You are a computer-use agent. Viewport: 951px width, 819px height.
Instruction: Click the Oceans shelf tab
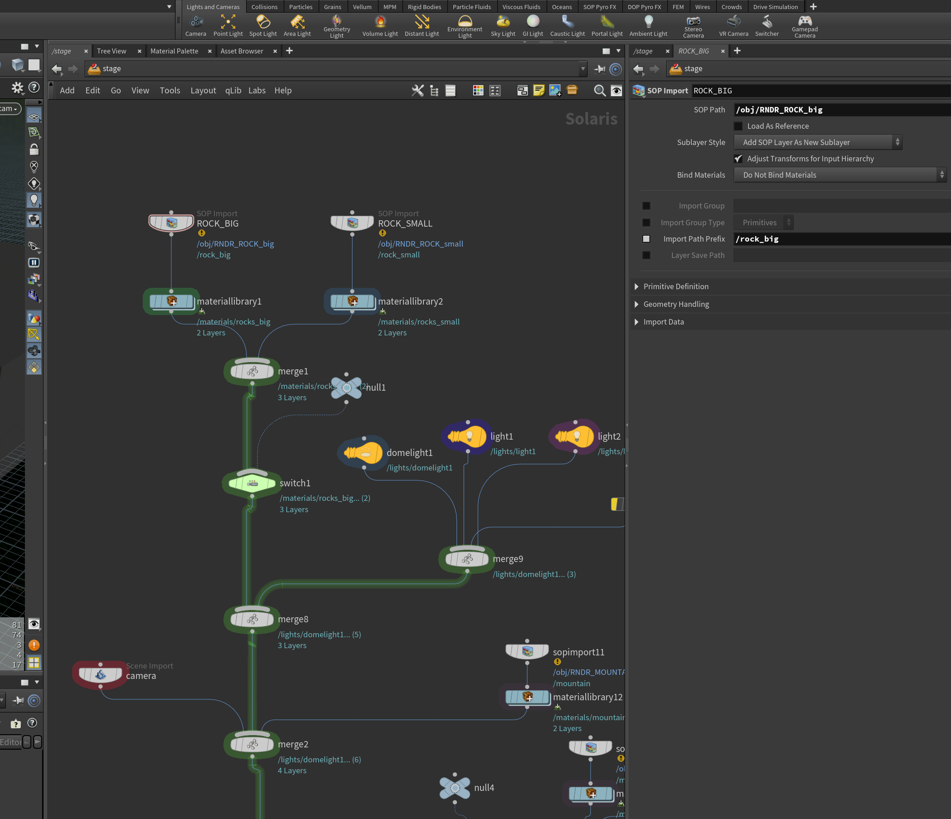pyautogui.click(x=562, y=7)
